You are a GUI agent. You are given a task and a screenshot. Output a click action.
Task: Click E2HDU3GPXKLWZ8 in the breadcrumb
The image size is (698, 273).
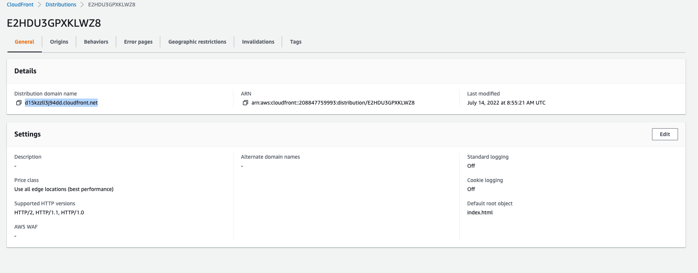112,5
